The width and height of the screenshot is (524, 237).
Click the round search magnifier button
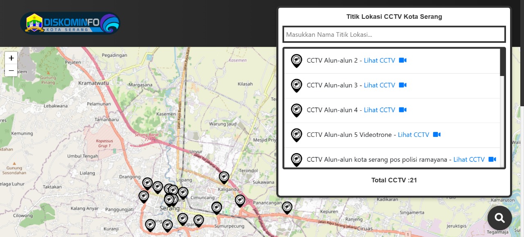point(499,218)
